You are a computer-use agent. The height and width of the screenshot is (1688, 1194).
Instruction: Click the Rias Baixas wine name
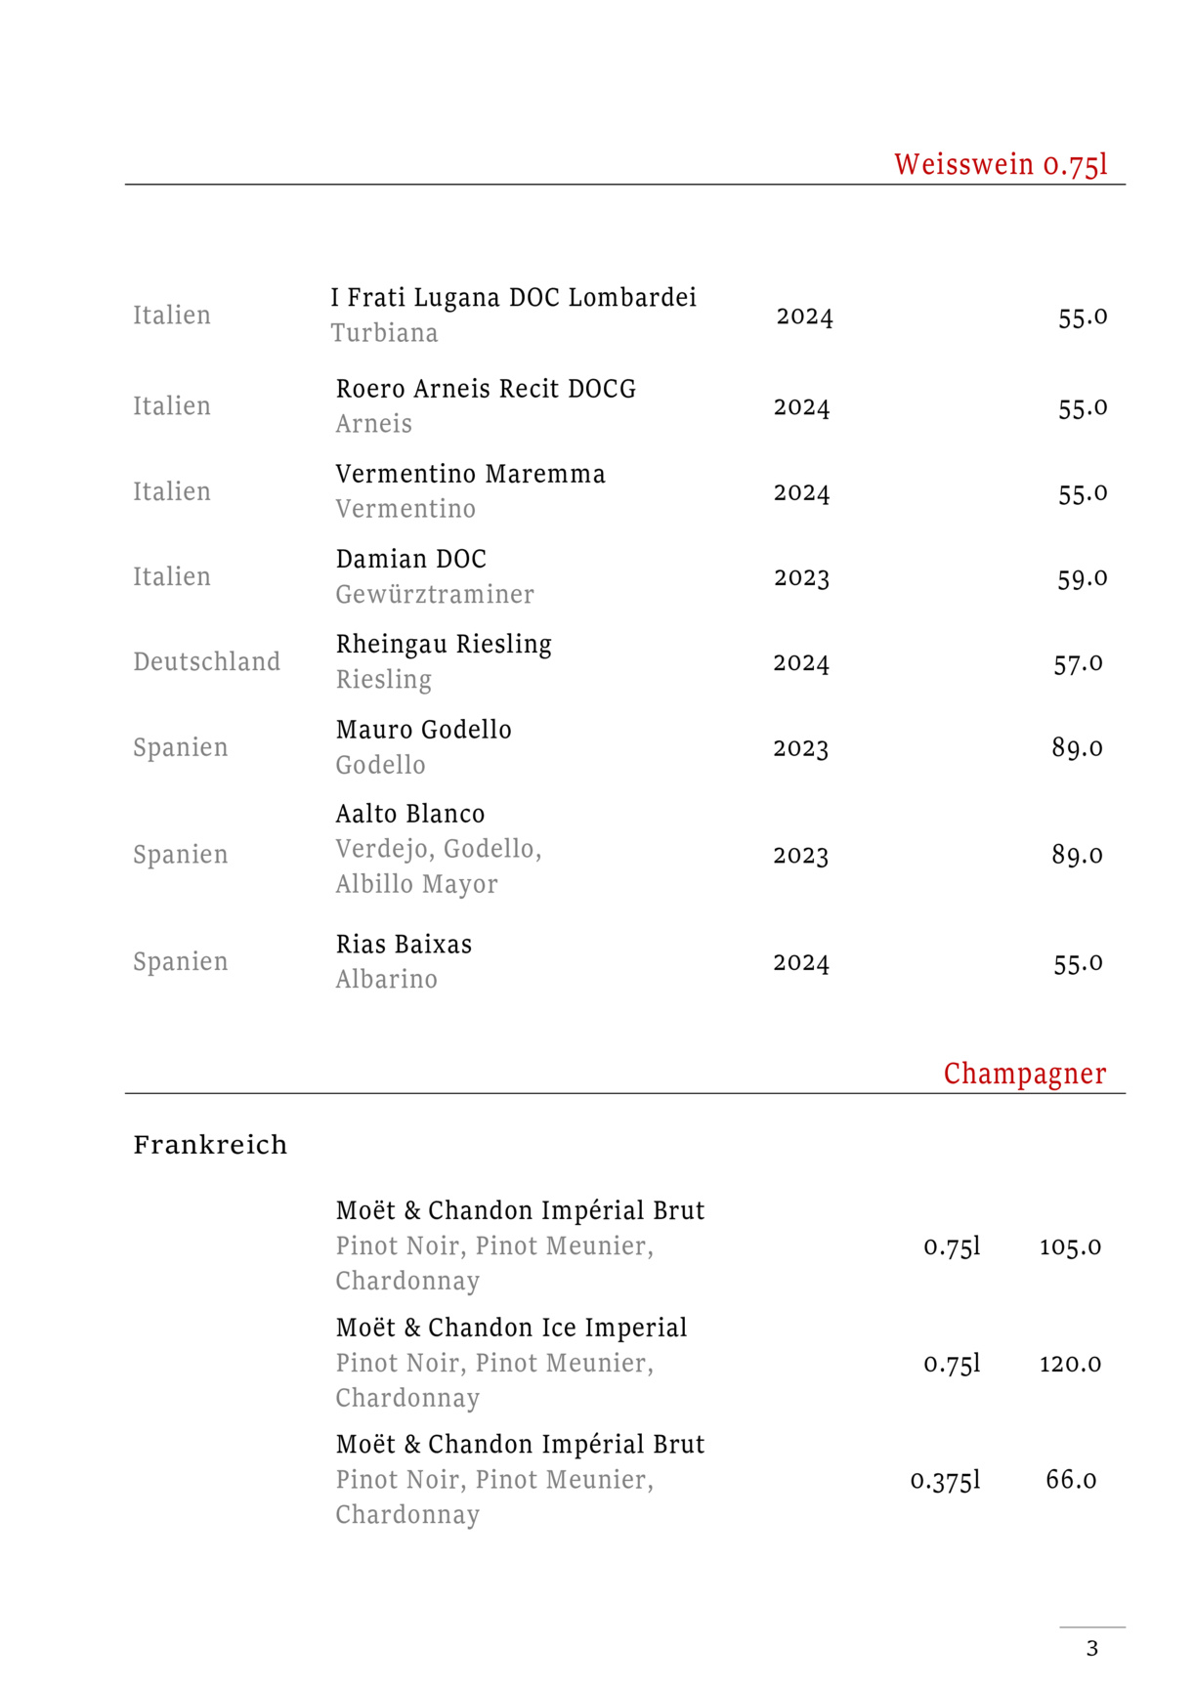point(404,945)
